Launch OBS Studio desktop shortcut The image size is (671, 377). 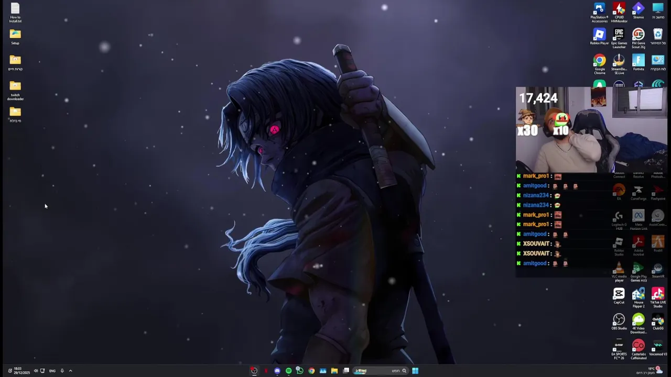point(619,322)
